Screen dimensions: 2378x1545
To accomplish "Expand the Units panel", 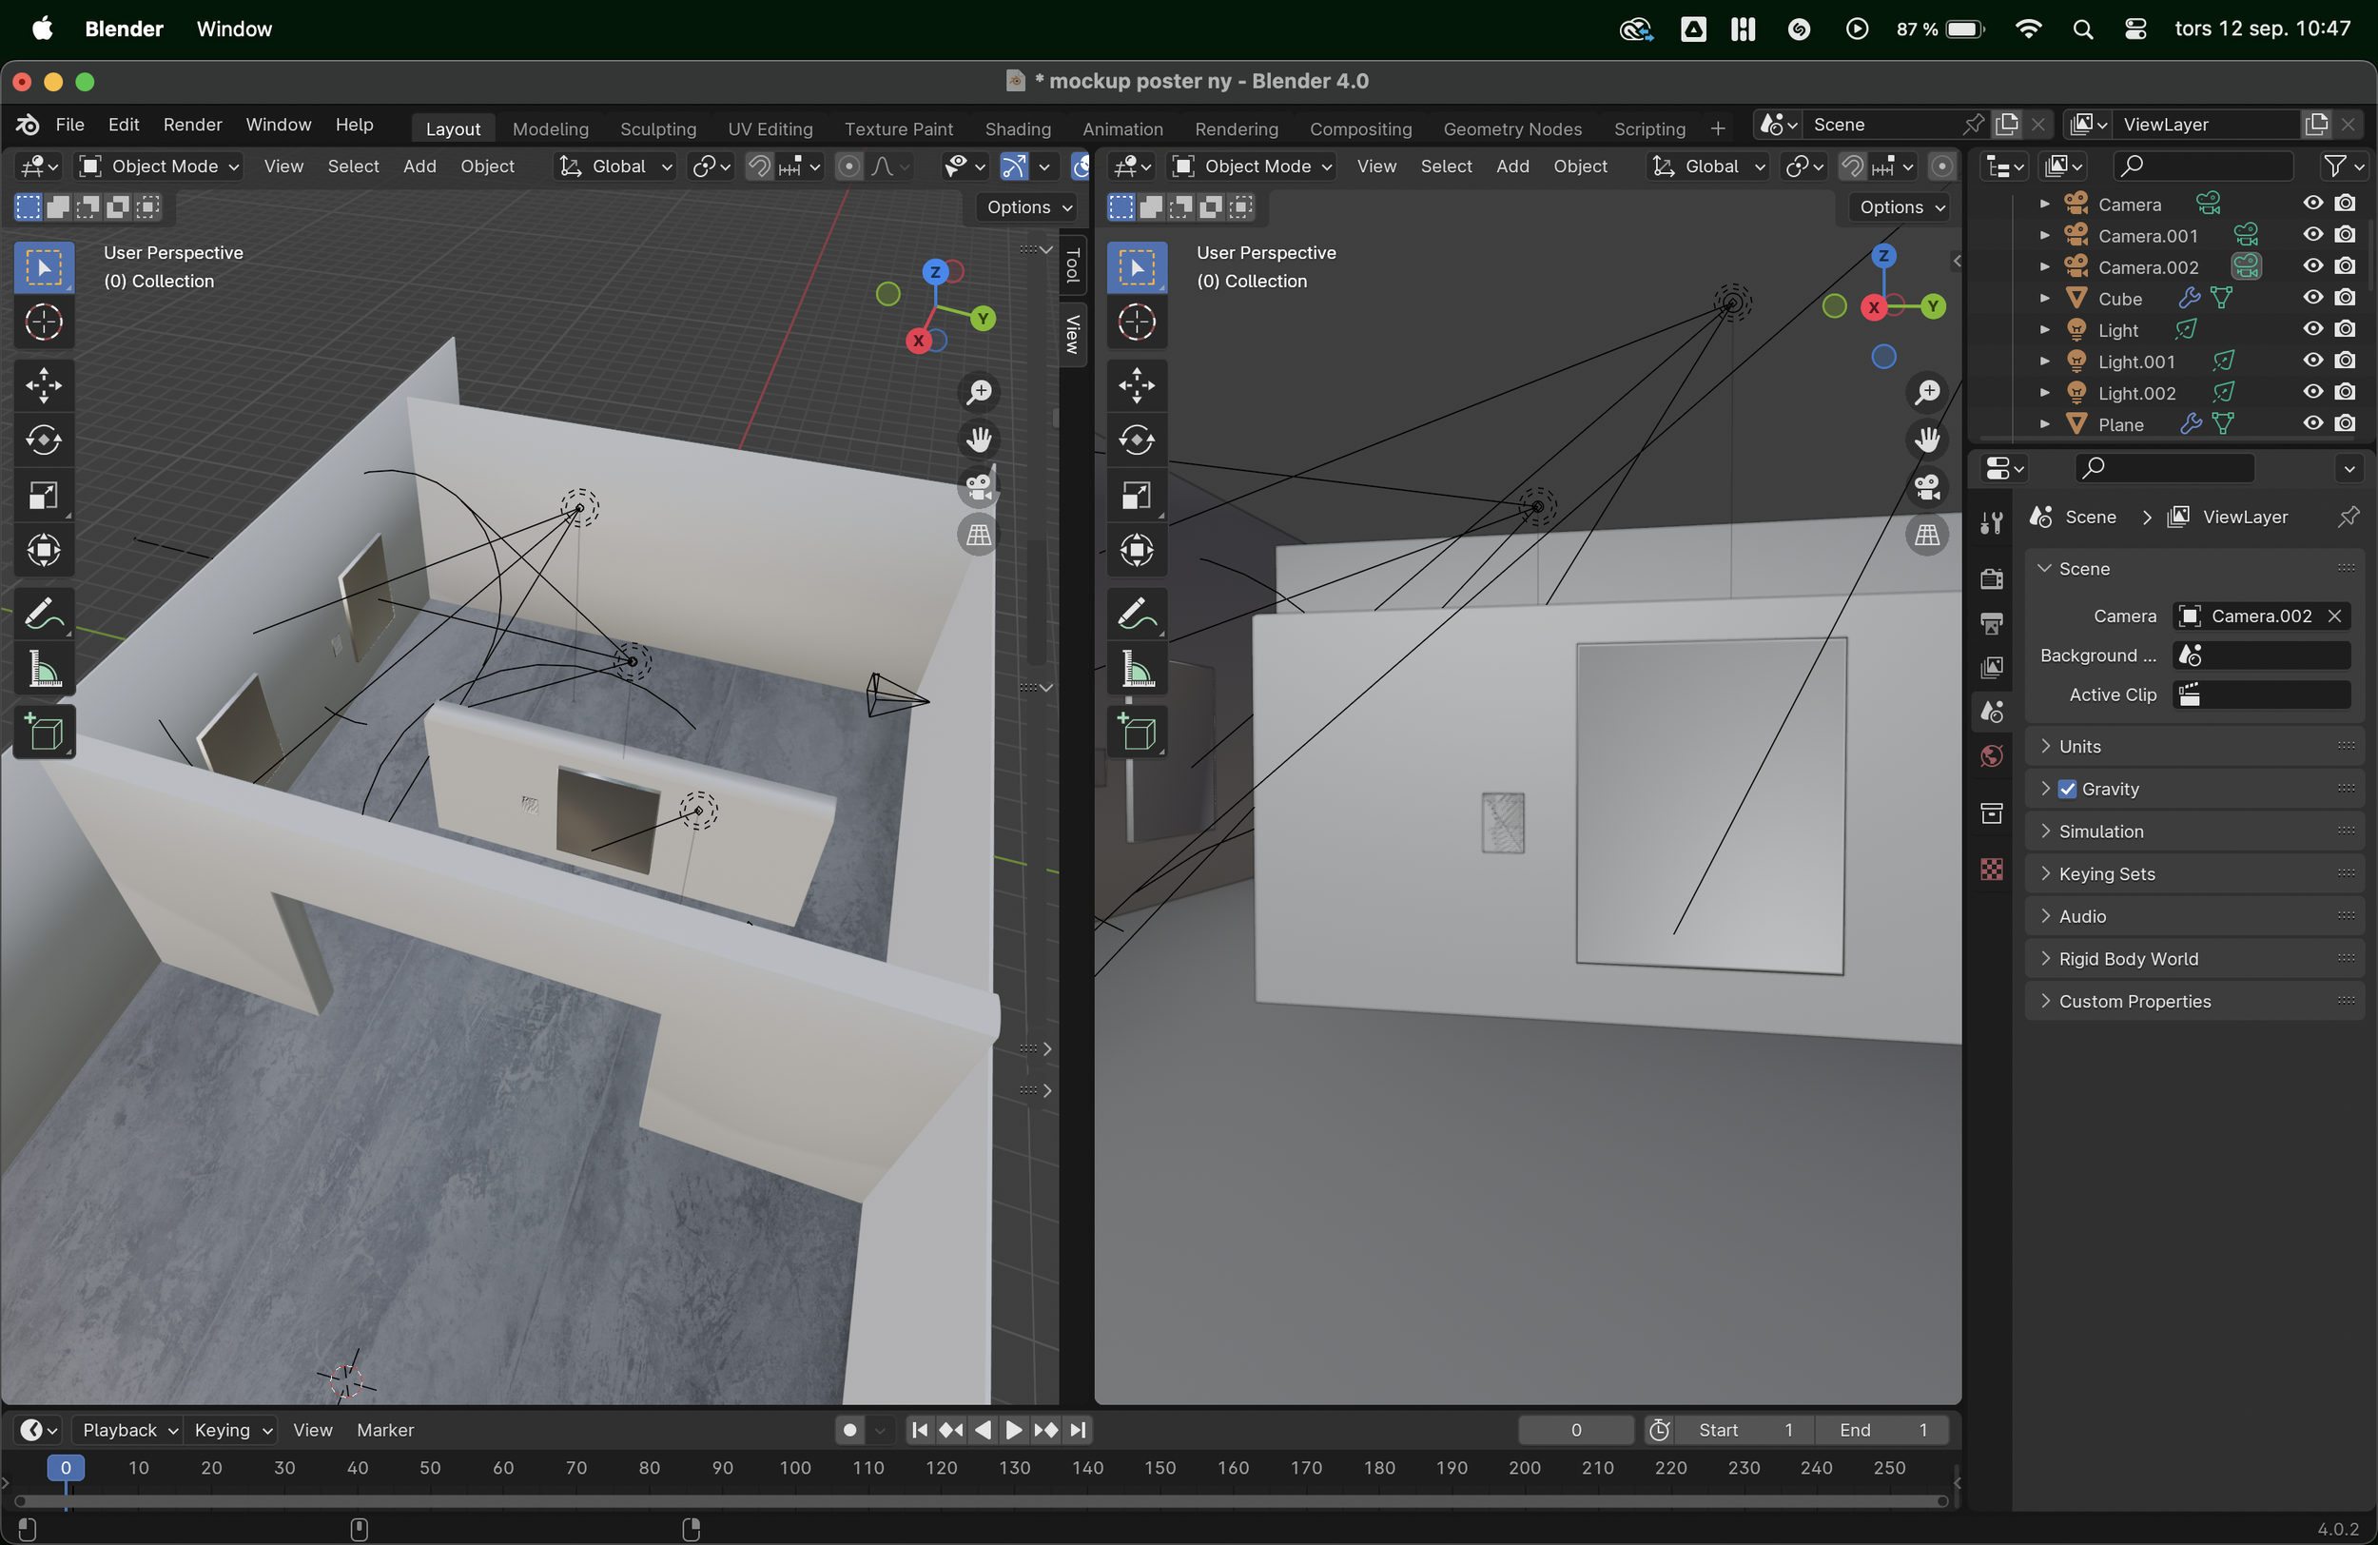I will [x=2080, y=747].
